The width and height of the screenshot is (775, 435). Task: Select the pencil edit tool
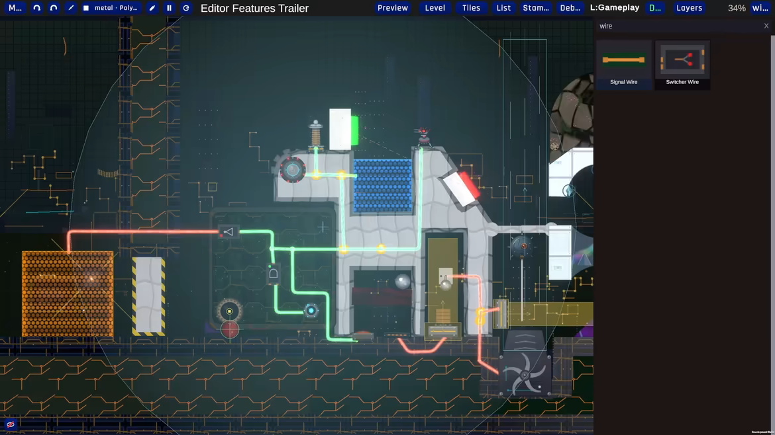pyautogui.click(x=152, y=8)
